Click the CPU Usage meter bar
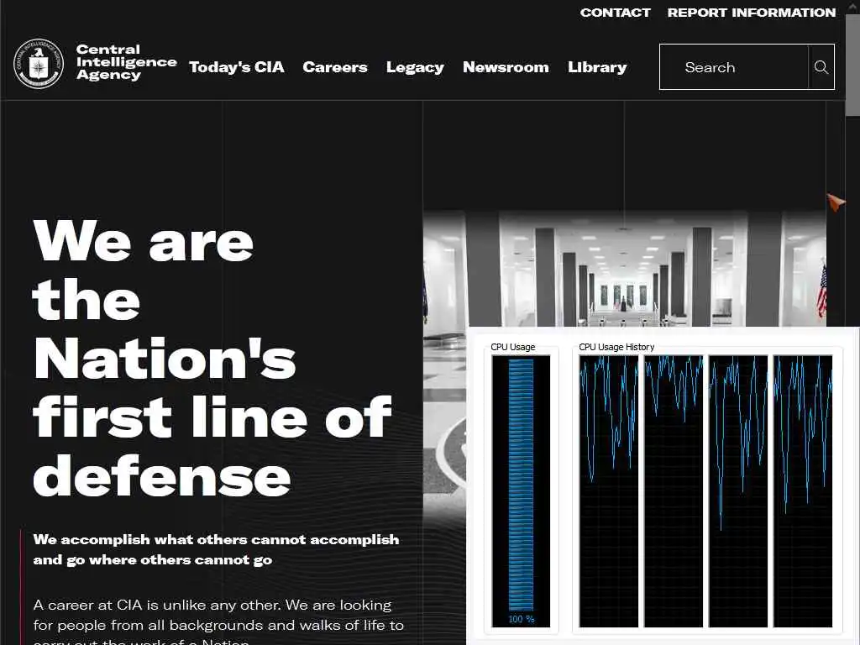 (x=521, y=490)
